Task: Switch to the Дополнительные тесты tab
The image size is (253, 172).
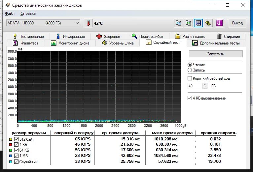Action: [x=216, y=43]
